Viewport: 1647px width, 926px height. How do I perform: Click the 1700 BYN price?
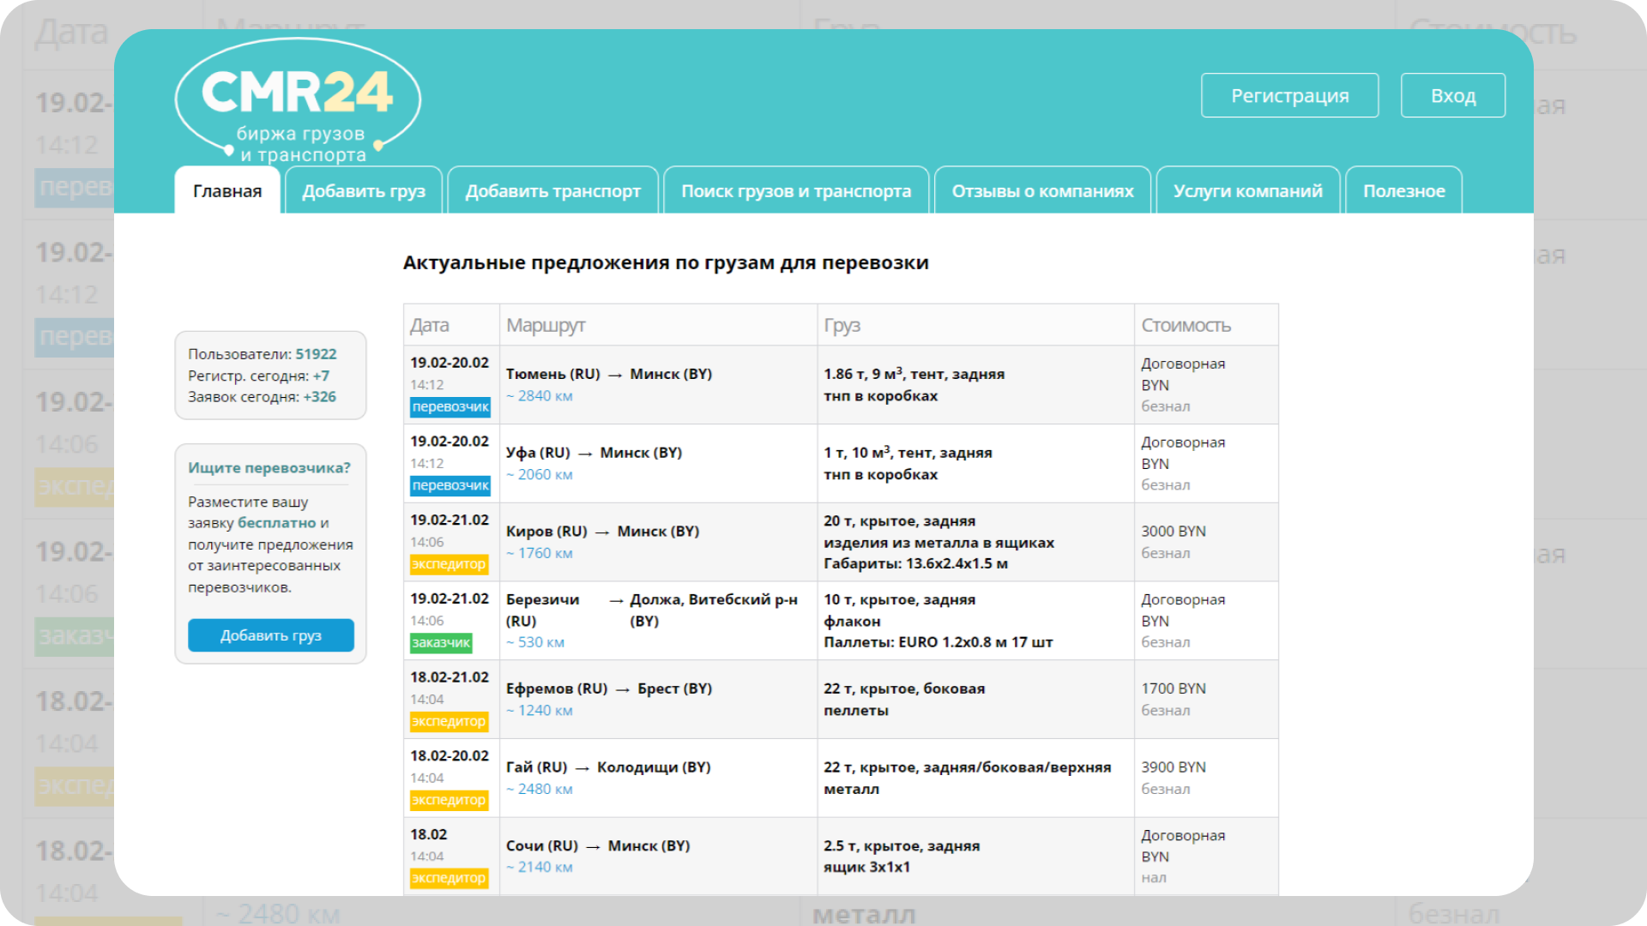pos(1173,688)
